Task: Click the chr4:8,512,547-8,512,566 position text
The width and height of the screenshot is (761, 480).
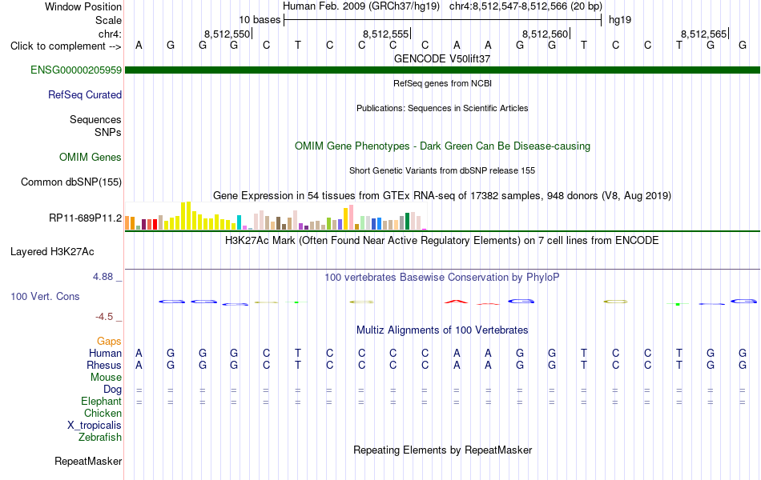Action: pyautogui.click(x=525, y=6)
